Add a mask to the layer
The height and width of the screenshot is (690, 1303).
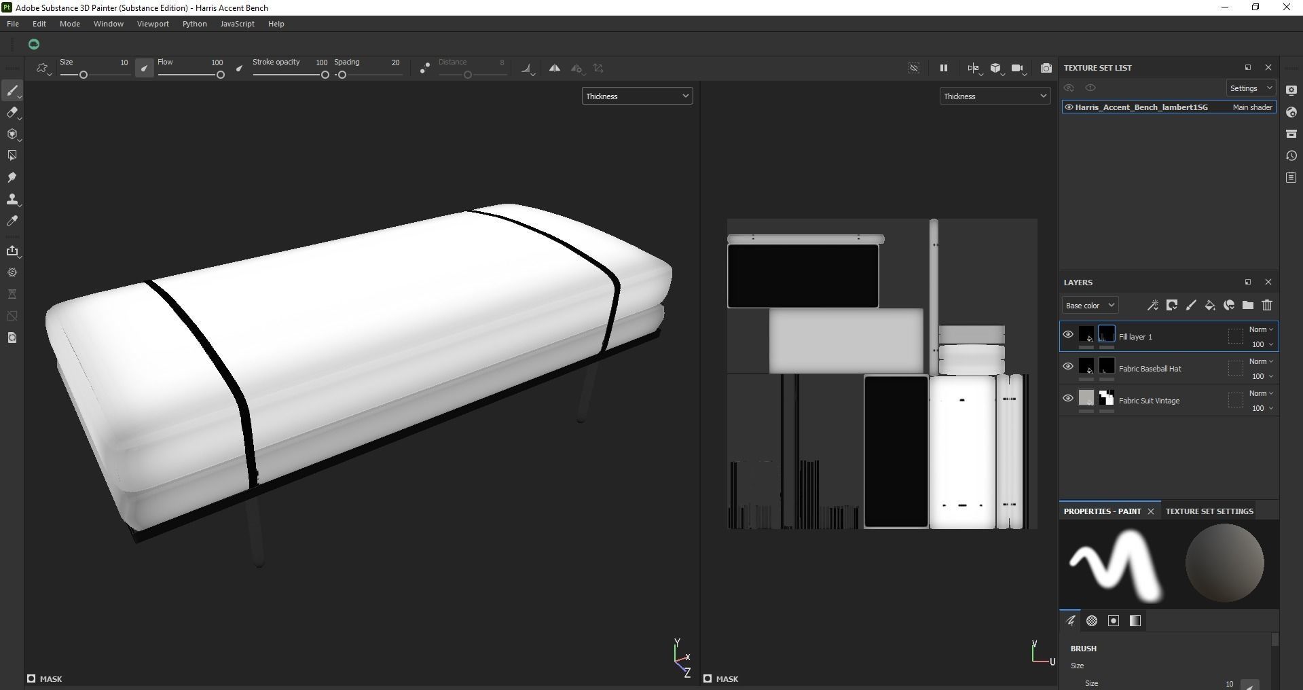pyautogui.click(x=1171, y=306)
